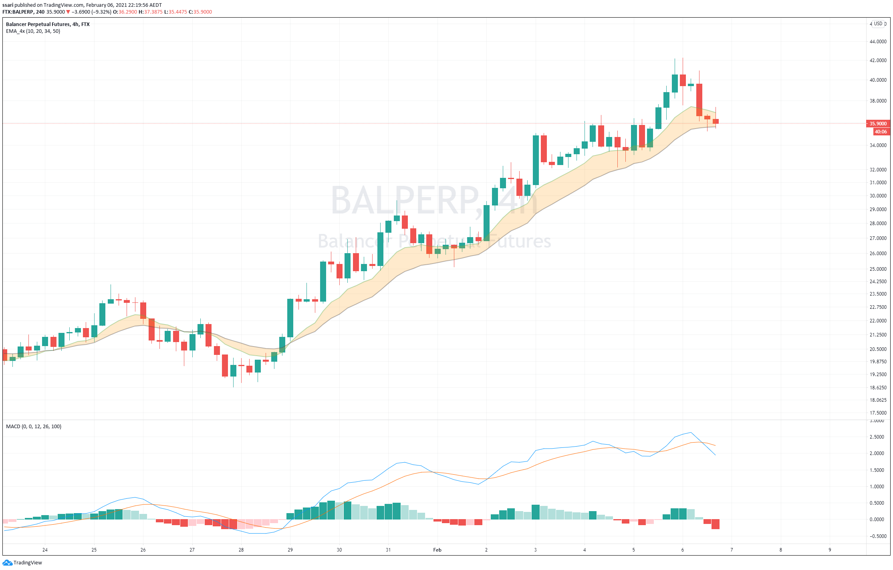
Task: Click date axis label 31
Action: [x=388, y=550]
